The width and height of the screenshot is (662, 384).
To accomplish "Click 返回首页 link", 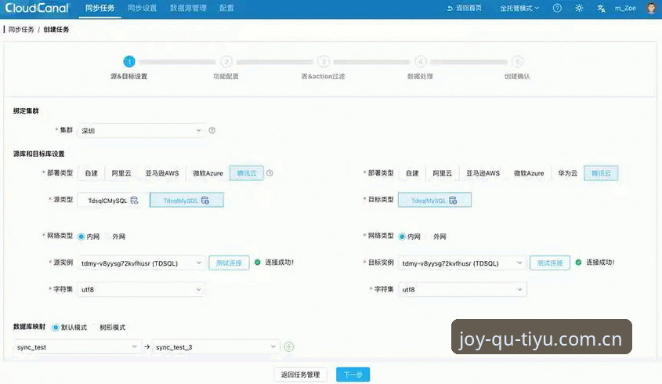I will tap(468, 8).
